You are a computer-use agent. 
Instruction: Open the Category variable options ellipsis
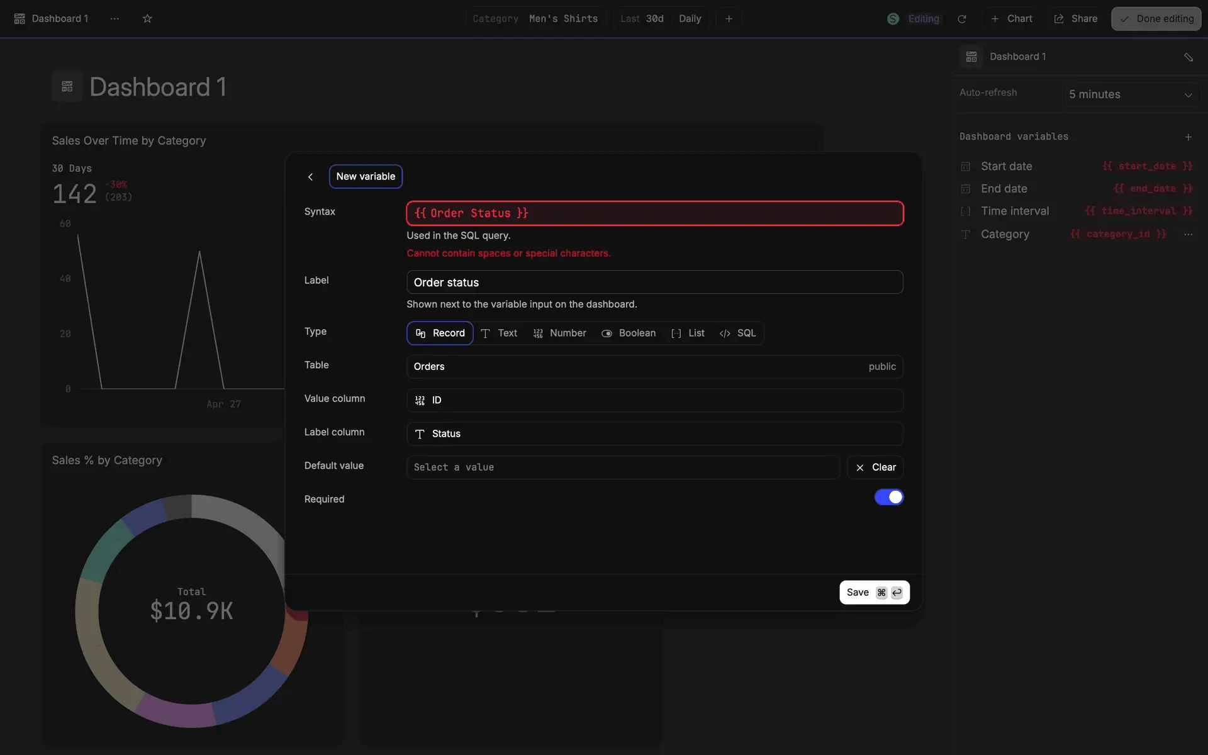(x=1188, y=234)
